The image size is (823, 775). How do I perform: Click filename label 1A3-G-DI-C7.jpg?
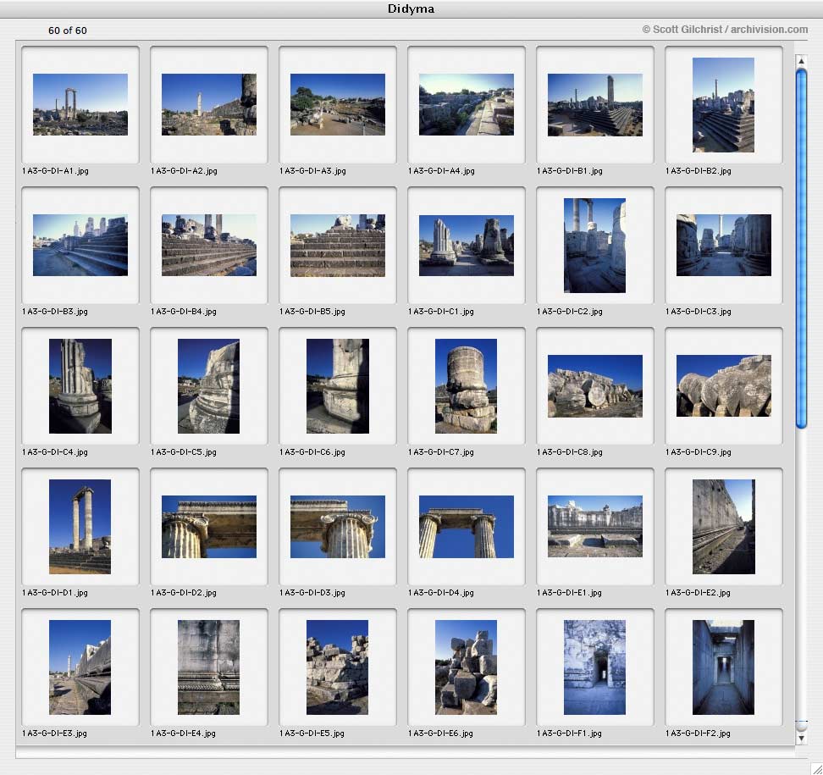point(441,452)
